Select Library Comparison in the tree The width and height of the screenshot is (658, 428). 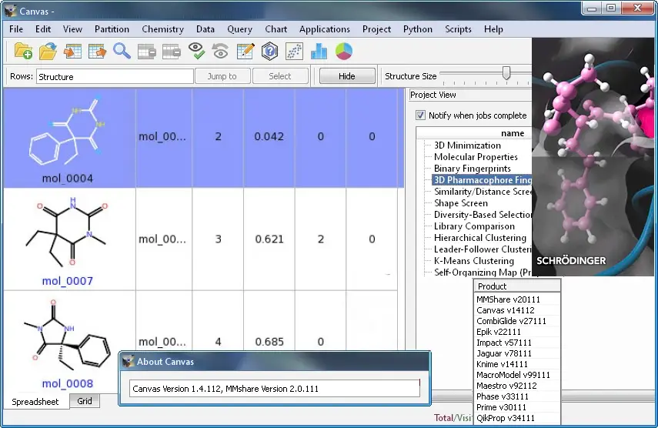tap(474, 226)
